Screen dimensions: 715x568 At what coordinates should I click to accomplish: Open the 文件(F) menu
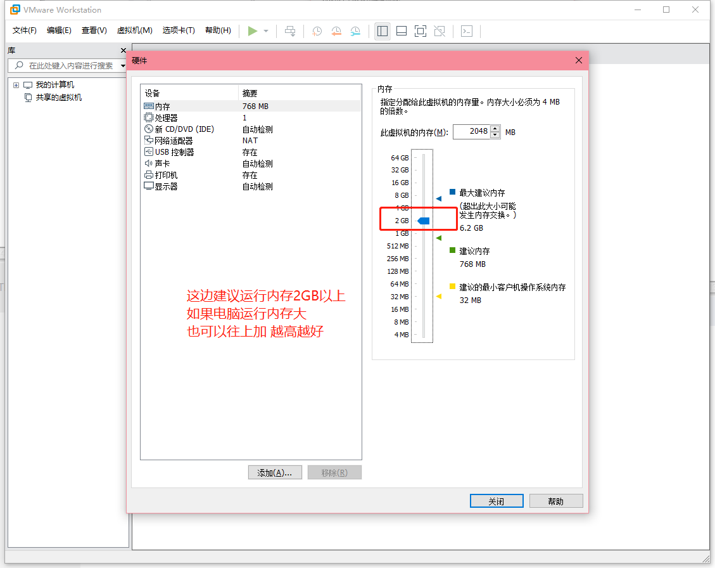24,30
